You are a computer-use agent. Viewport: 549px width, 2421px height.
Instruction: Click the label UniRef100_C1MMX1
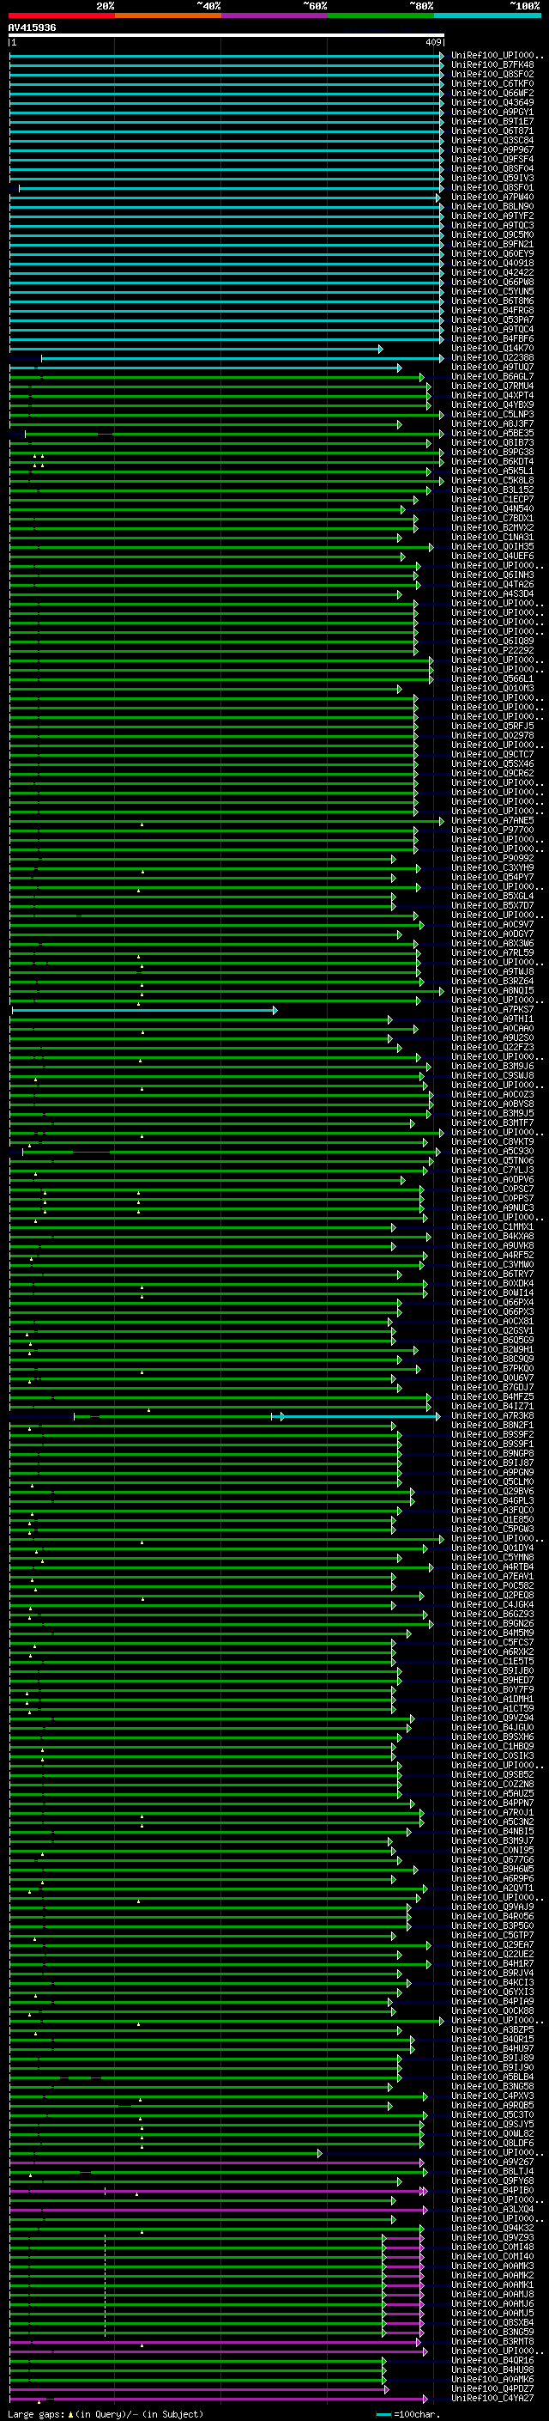point(492,1227)
